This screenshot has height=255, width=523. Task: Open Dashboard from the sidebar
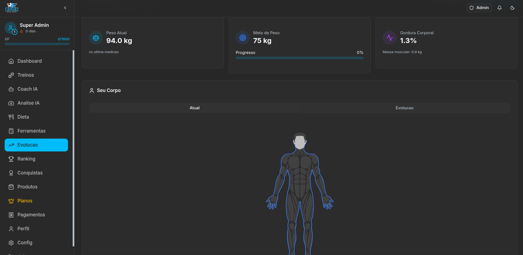36,61
